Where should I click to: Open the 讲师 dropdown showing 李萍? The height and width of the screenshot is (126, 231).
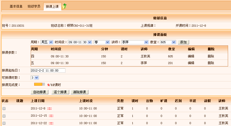[135, 42]
